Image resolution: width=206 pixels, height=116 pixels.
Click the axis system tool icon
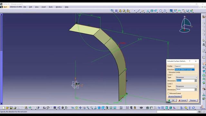155,108
